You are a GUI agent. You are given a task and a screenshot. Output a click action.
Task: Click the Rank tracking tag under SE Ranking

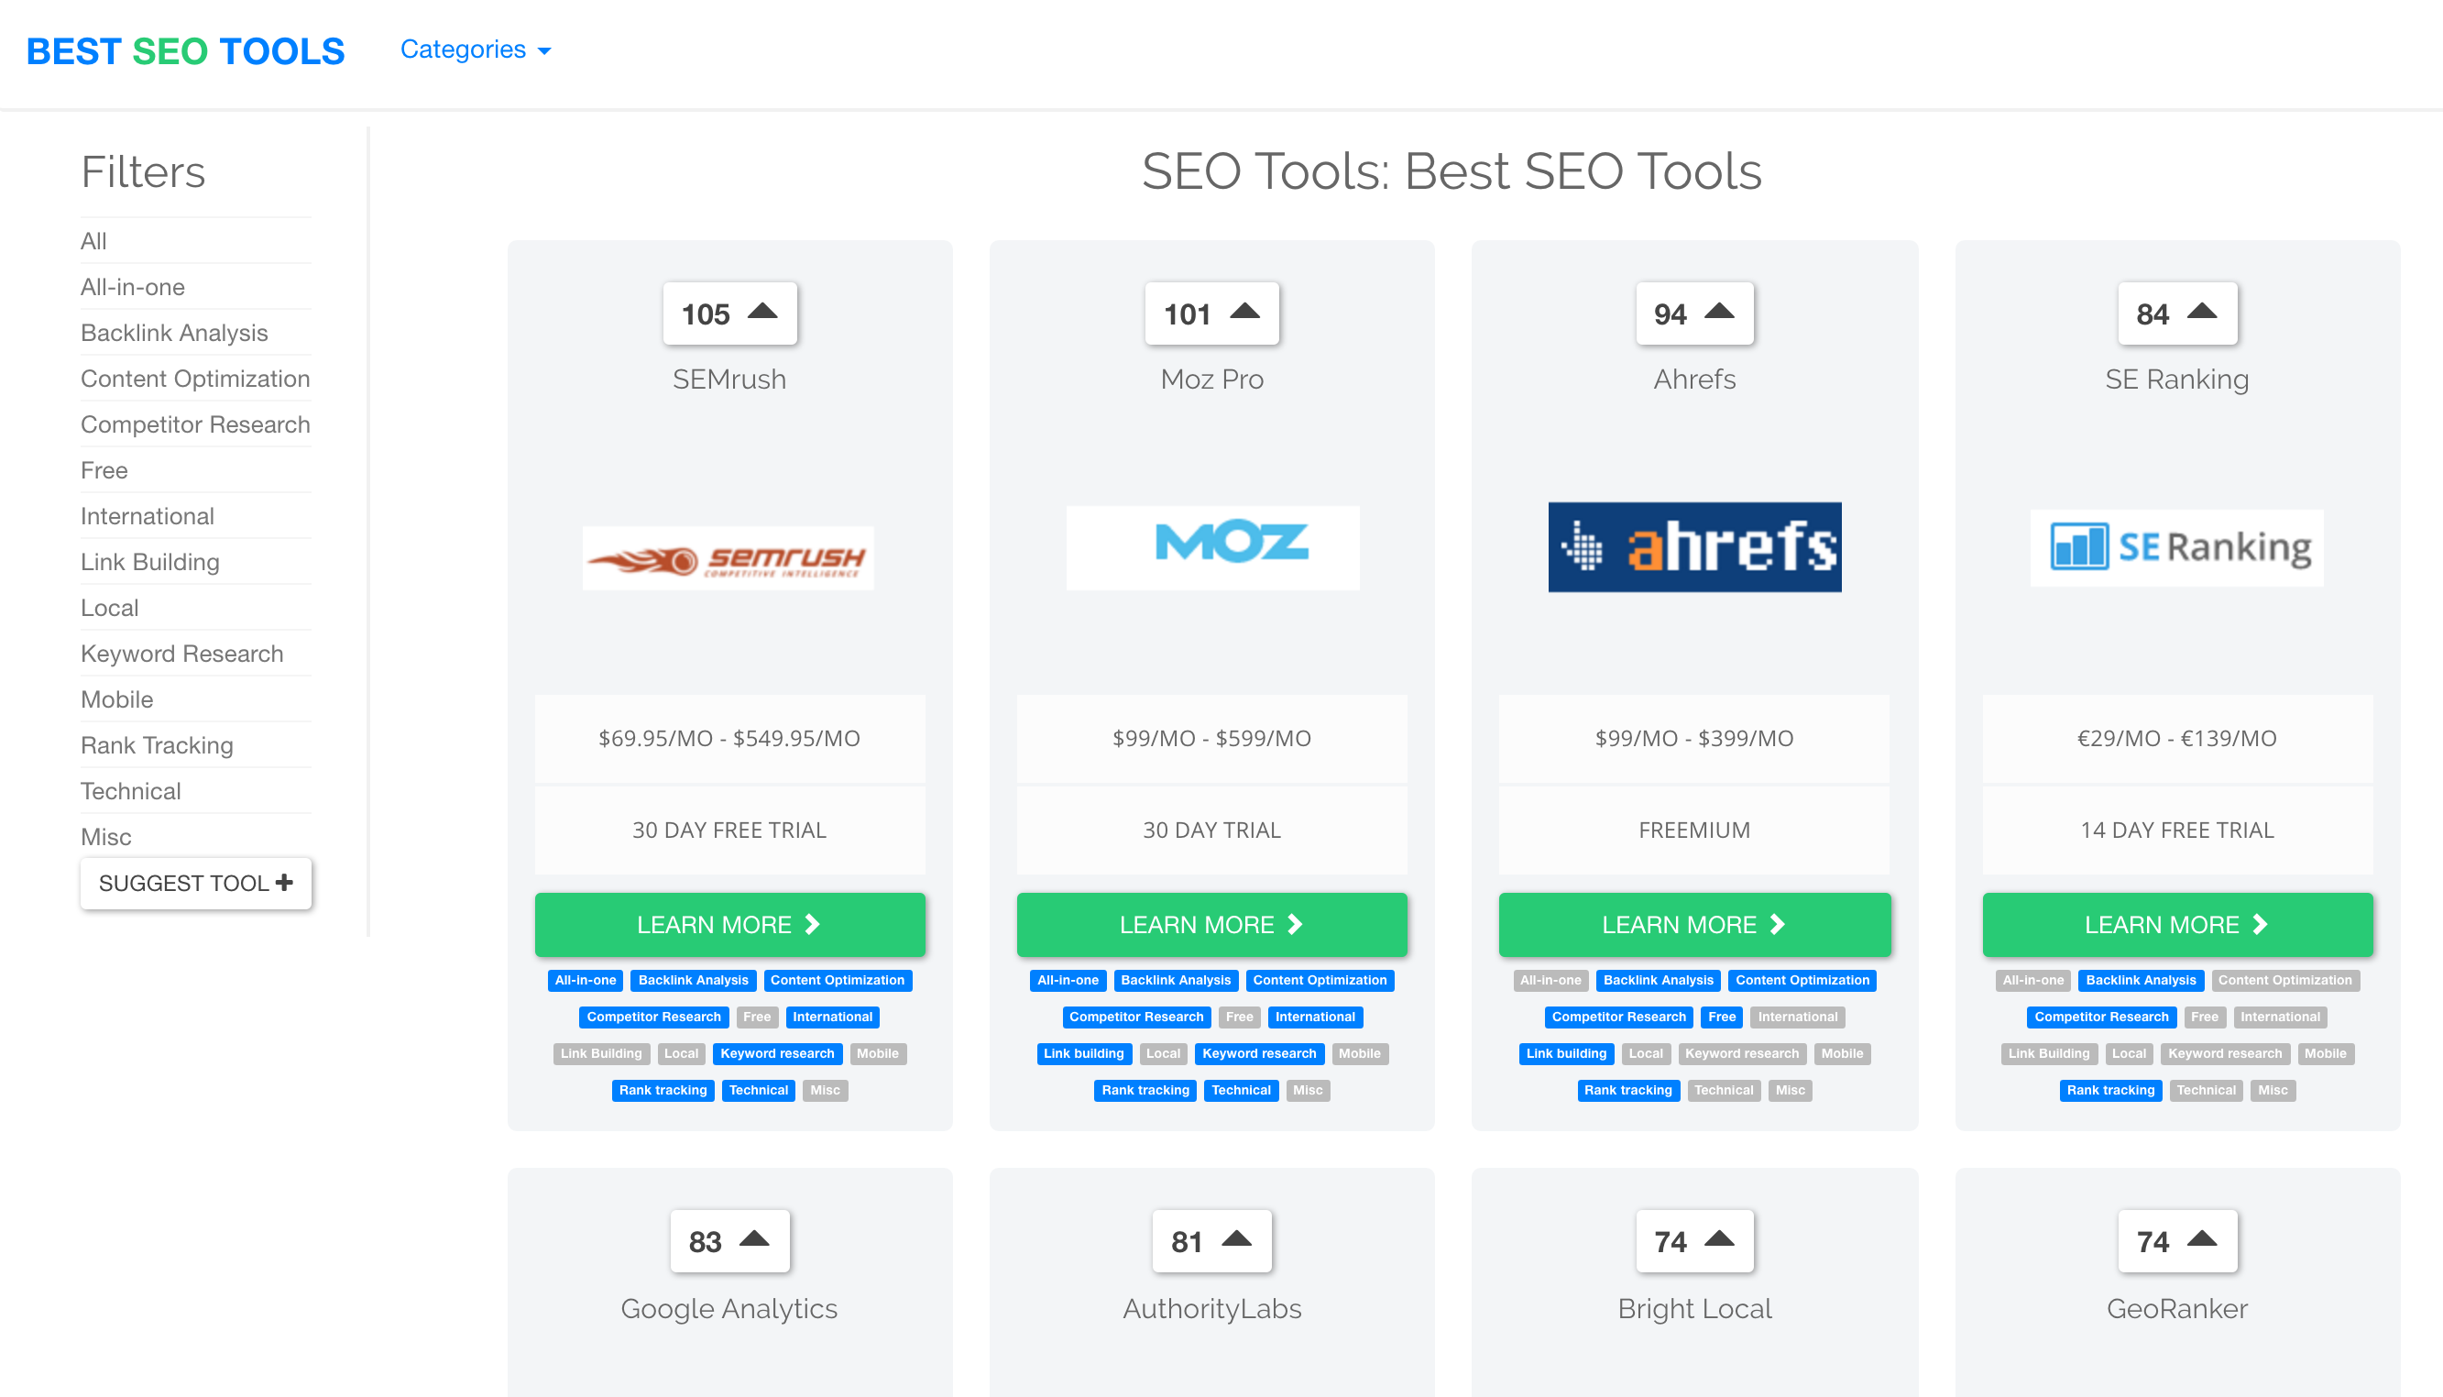(2110, 1090)
